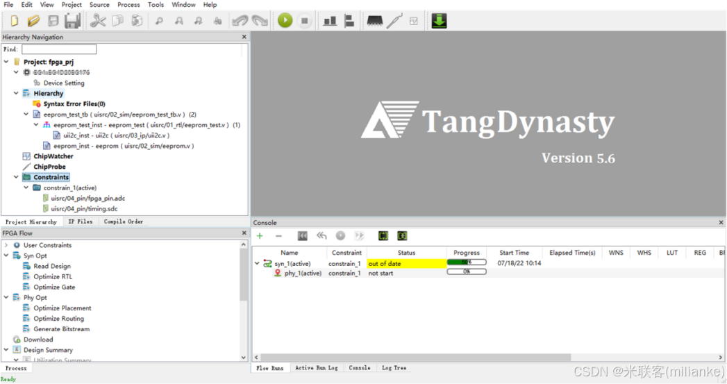This screenshot has width=727, height=384.
Task: Collapse the Syn Opt flow group
Action: point(6,256)
